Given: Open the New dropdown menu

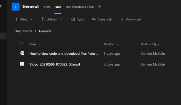Looking at the screenshot, I should (24, 19).
